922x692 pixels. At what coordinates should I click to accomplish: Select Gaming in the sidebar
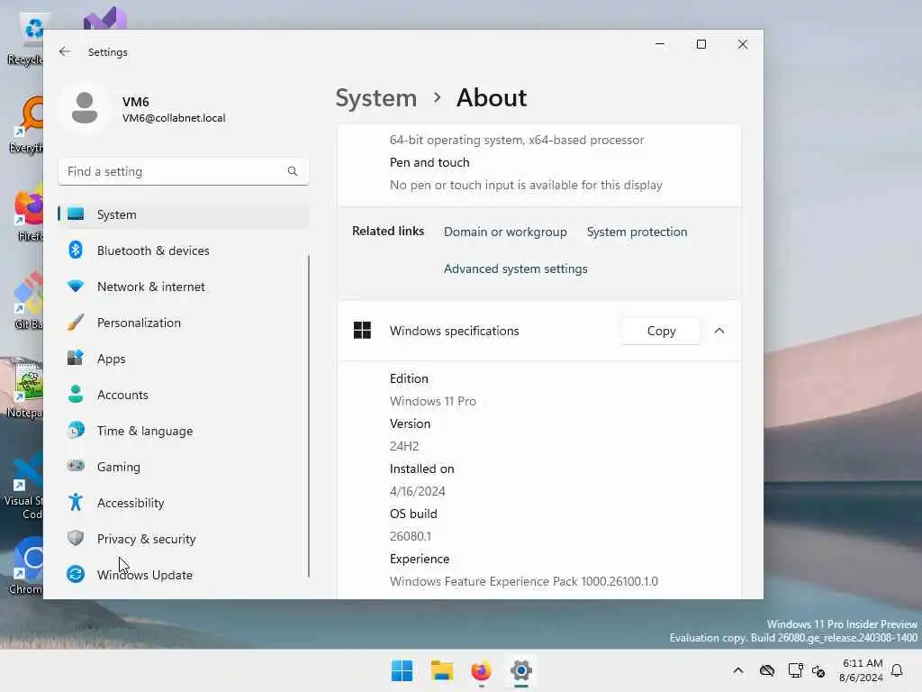[x=184, y=467]
